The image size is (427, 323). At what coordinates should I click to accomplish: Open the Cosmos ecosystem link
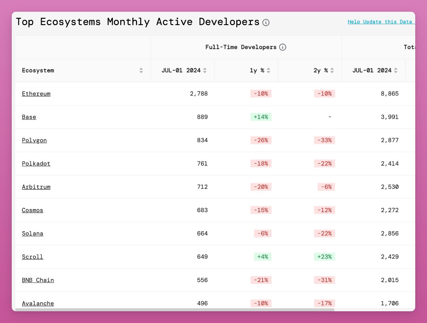33,210
